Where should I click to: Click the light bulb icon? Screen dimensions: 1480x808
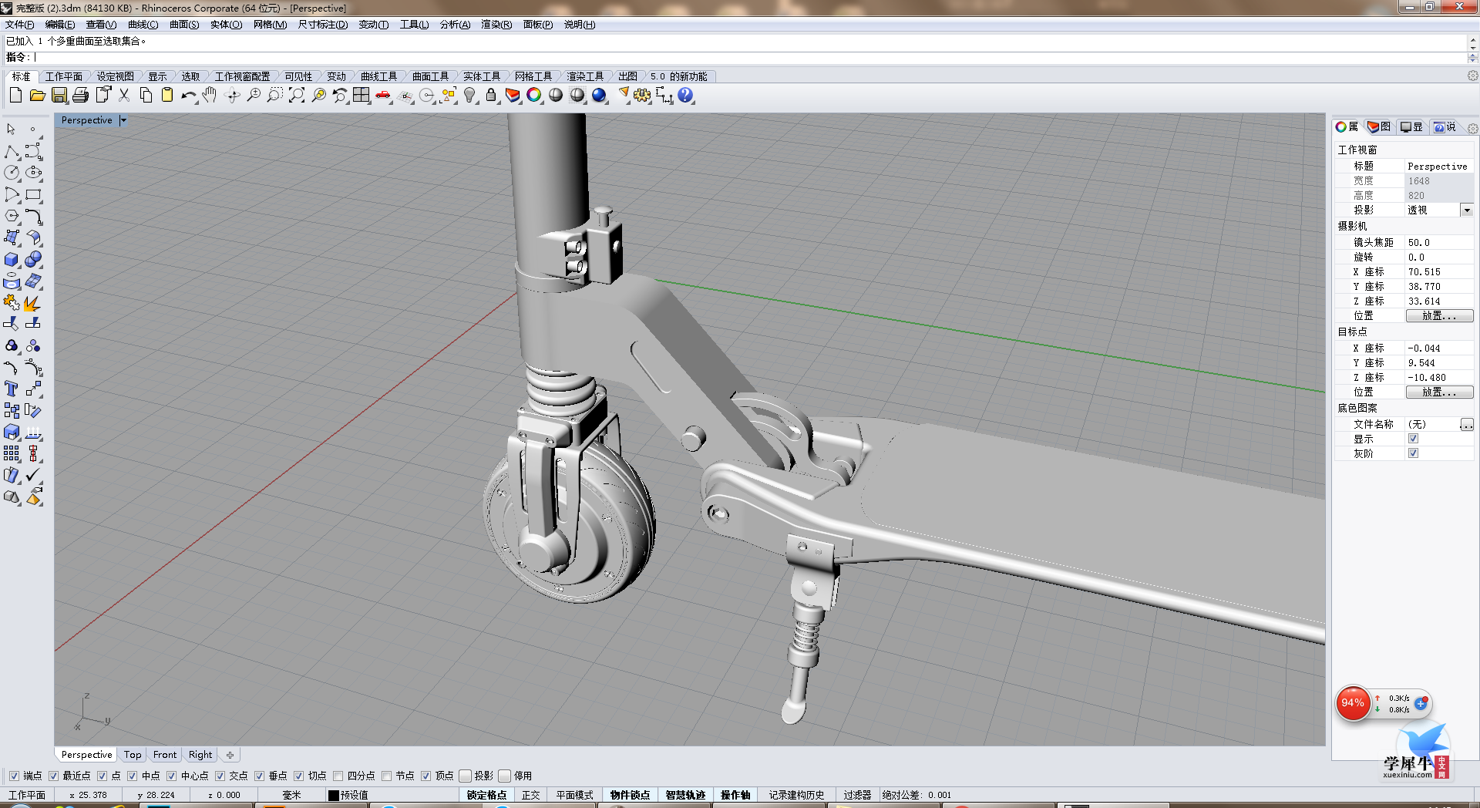(x=470, y=96)
